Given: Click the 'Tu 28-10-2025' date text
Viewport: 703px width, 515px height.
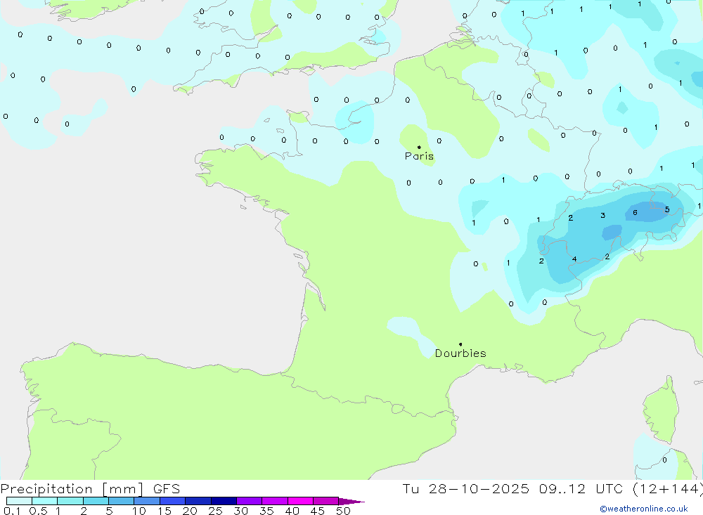Looking at the screenshot, I should pos(465,489).
